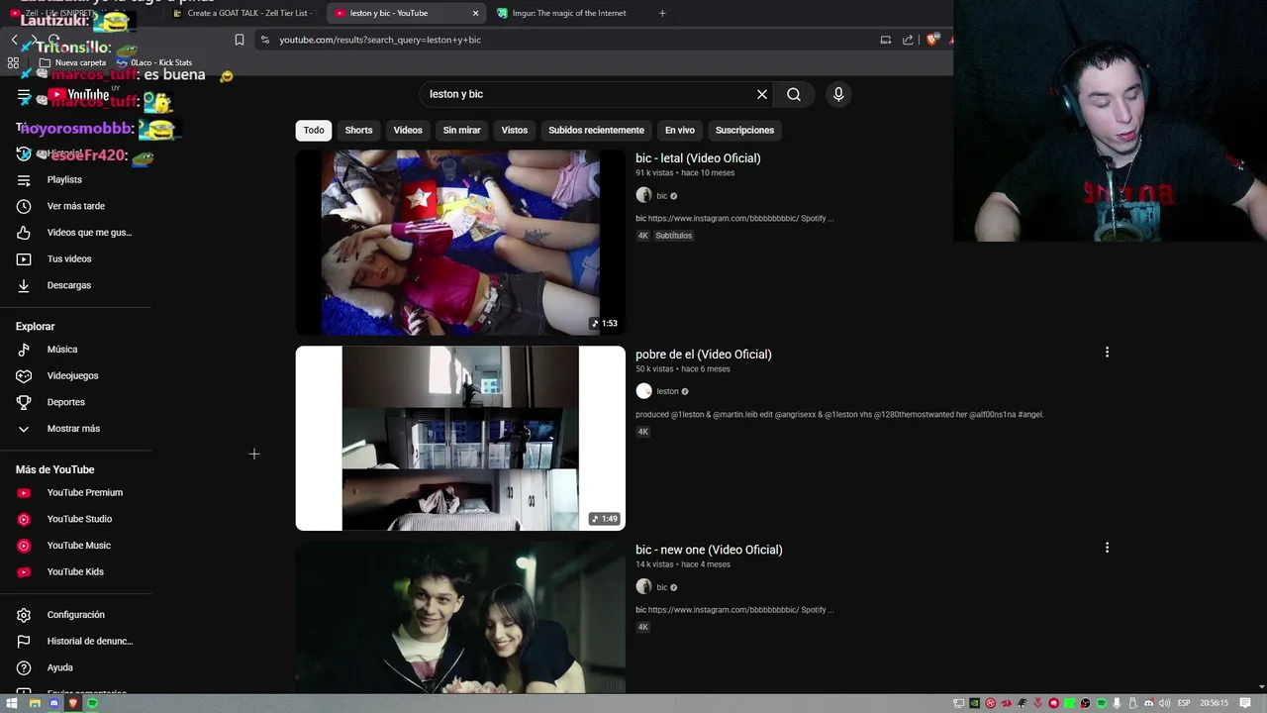1267x713 pixels.
Task: Select the Suscripciones filter chip
Action: pos(744,130)
